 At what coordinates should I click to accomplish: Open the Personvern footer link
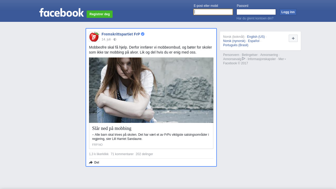[x=231, y=55]
